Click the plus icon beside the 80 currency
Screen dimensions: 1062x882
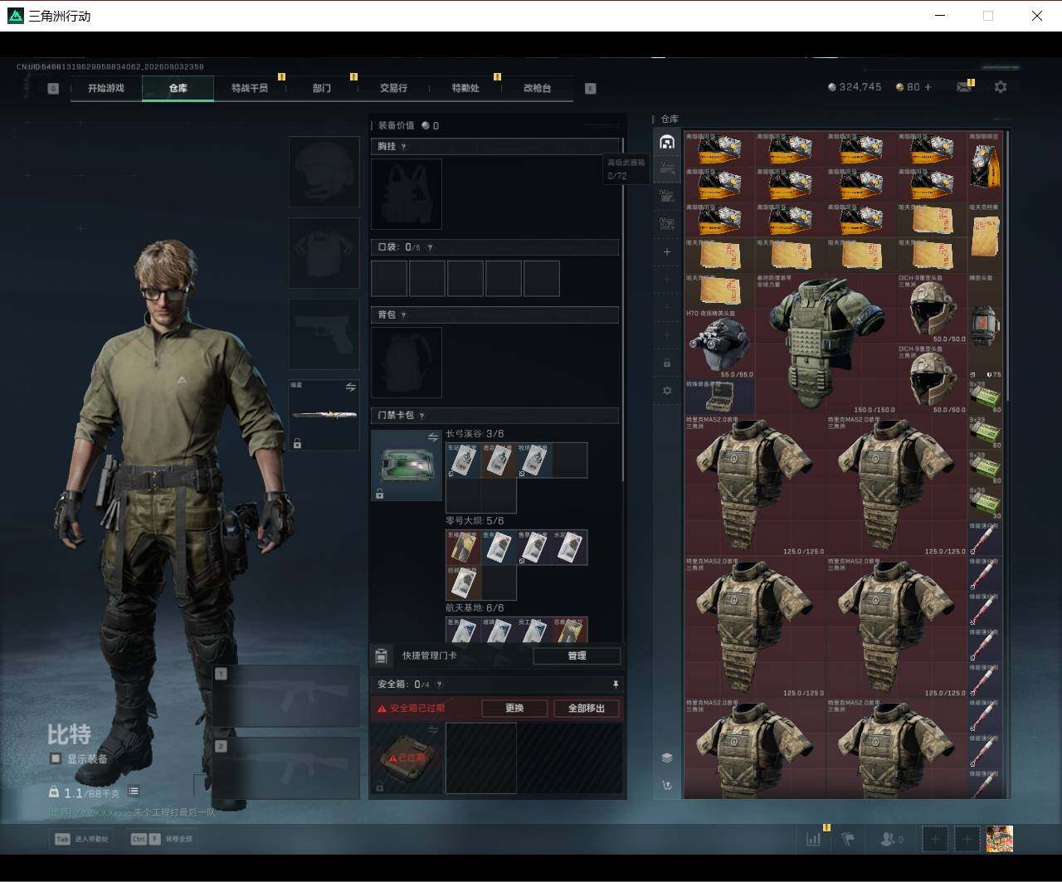(x=928, y=87)
